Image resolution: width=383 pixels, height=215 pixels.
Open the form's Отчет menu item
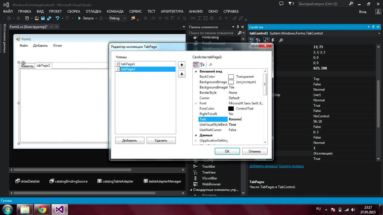click(57, 46)
